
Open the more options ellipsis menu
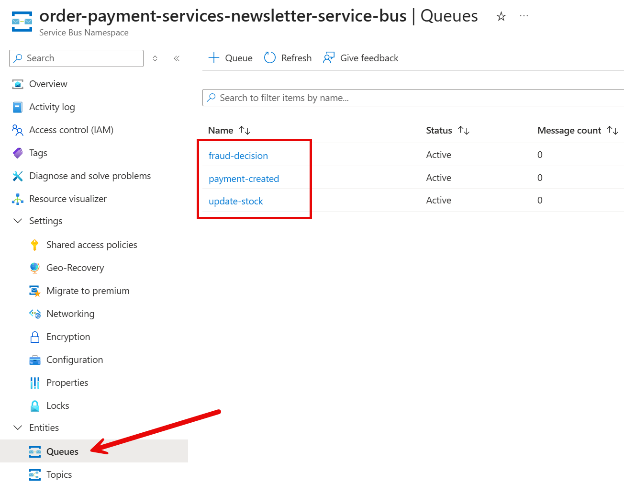point(524,16)
